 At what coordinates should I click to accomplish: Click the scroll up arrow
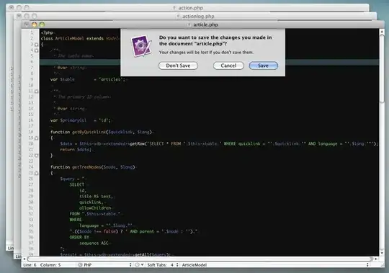click(382, 31)
